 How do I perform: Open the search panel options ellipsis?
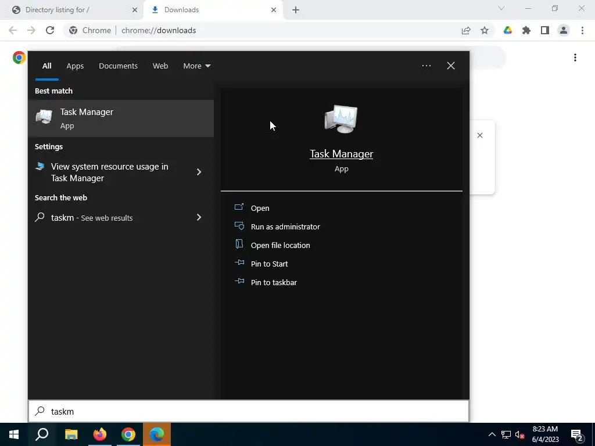(426, 66)
